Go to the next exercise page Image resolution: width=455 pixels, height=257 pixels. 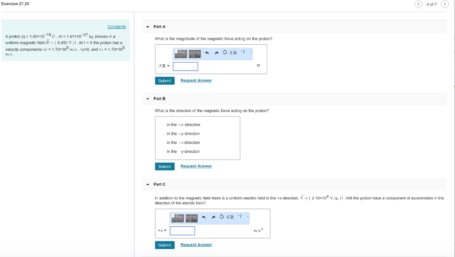(445, 4)
